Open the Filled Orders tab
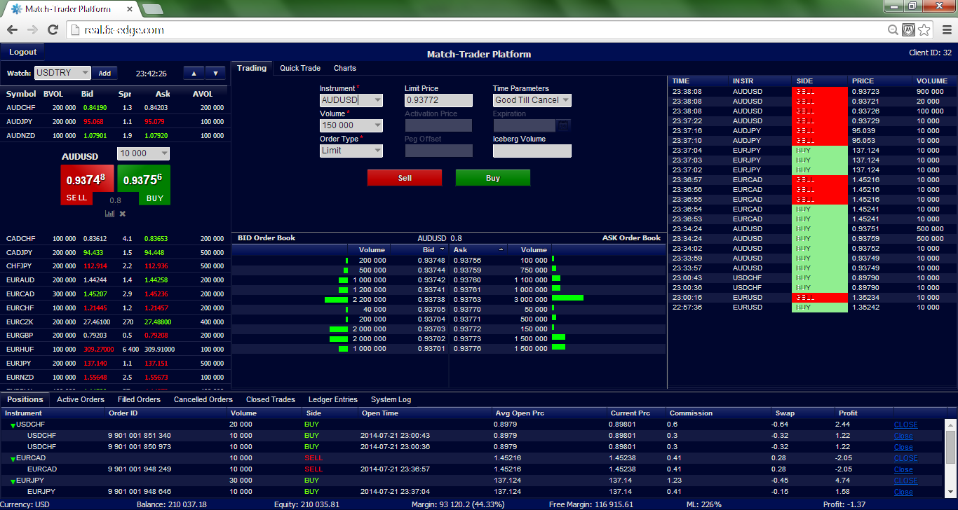This screenshot has width=958, height=510. tap(139, 399)
